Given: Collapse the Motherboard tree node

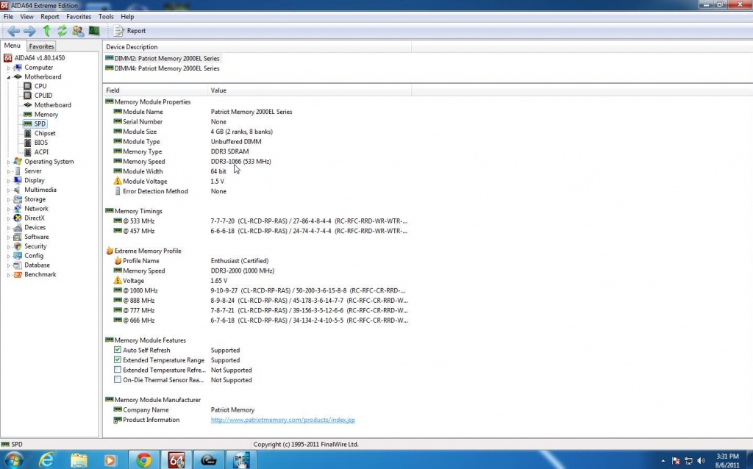Looking at the screenshot, I should (9, 77).
